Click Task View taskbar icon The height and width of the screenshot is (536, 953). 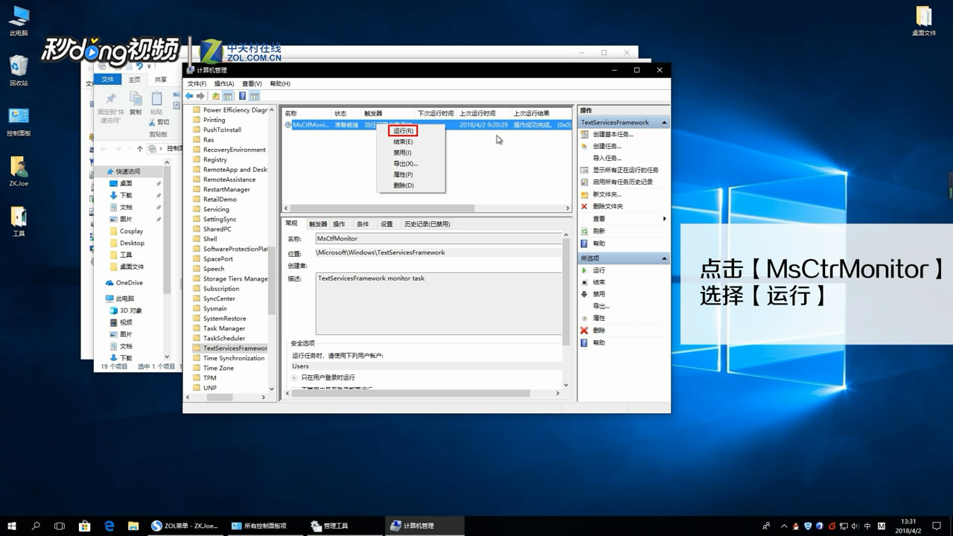(x=60, y=526)
